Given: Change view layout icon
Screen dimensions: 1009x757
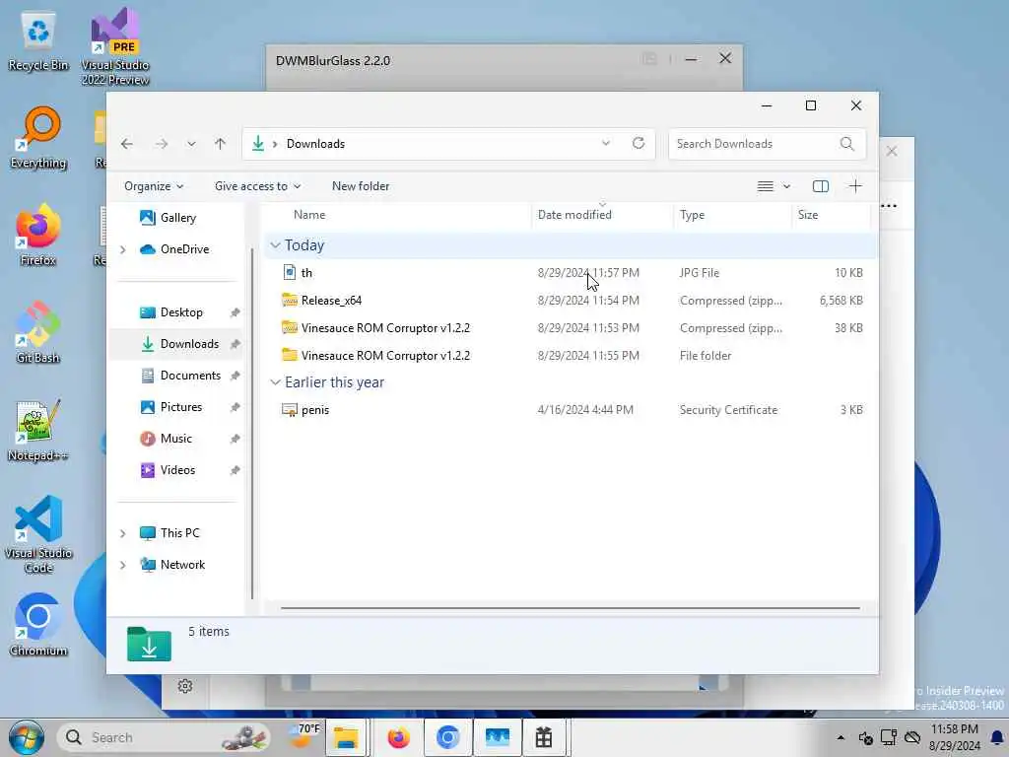Looking at the screenshot, I should click(765, 186).
